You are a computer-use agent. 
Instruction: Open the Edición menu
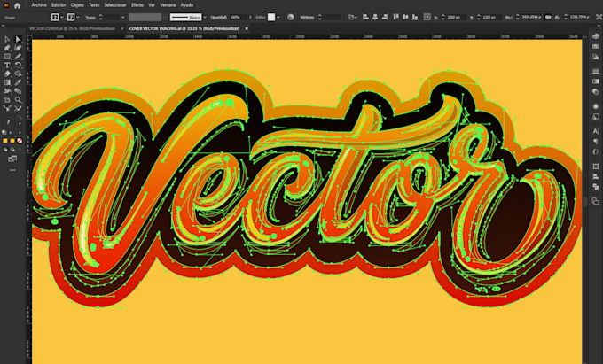[x=59, y=5]
